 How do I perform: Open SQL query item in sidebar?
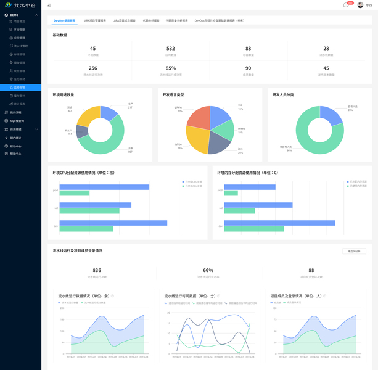coord(17,121)
